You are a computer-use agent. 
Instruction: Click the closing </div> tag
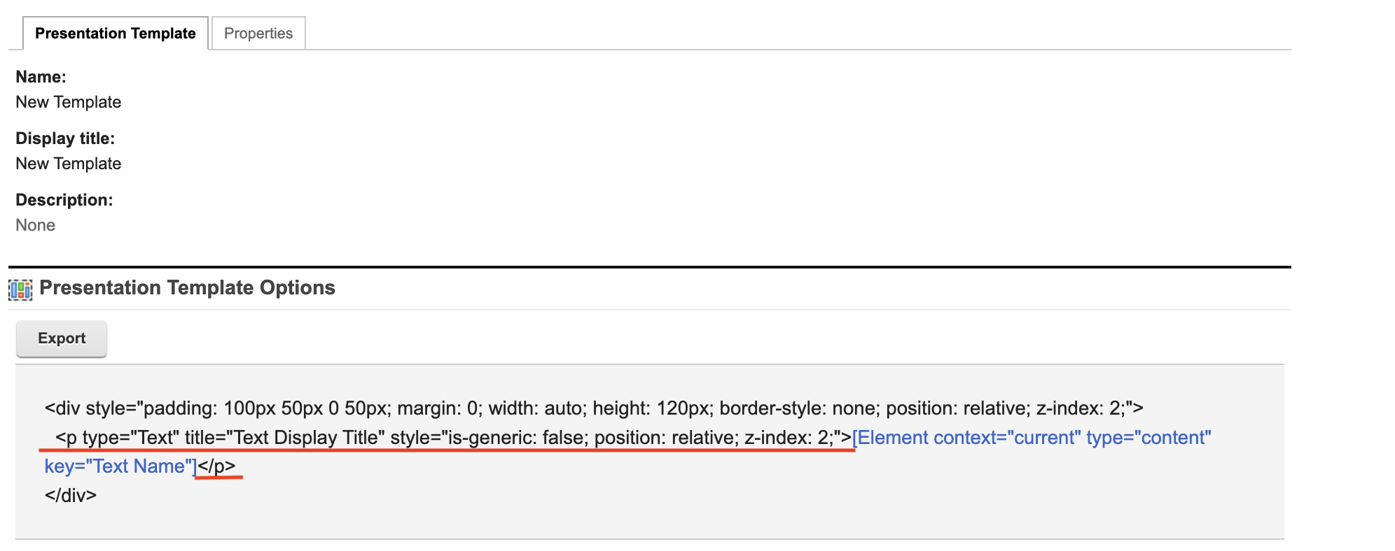pyautogui.click(x=71, y=496)
